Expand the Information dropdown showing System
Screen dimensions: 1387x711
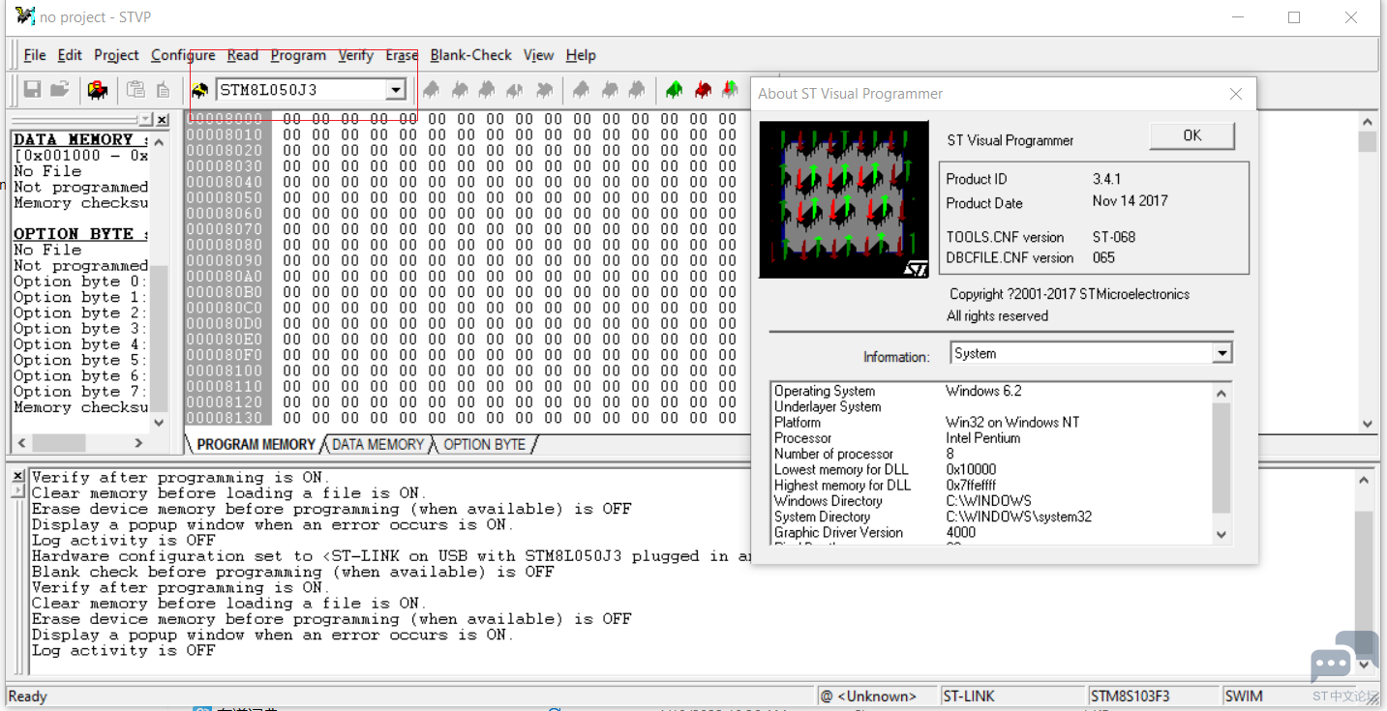point(1222,354)
